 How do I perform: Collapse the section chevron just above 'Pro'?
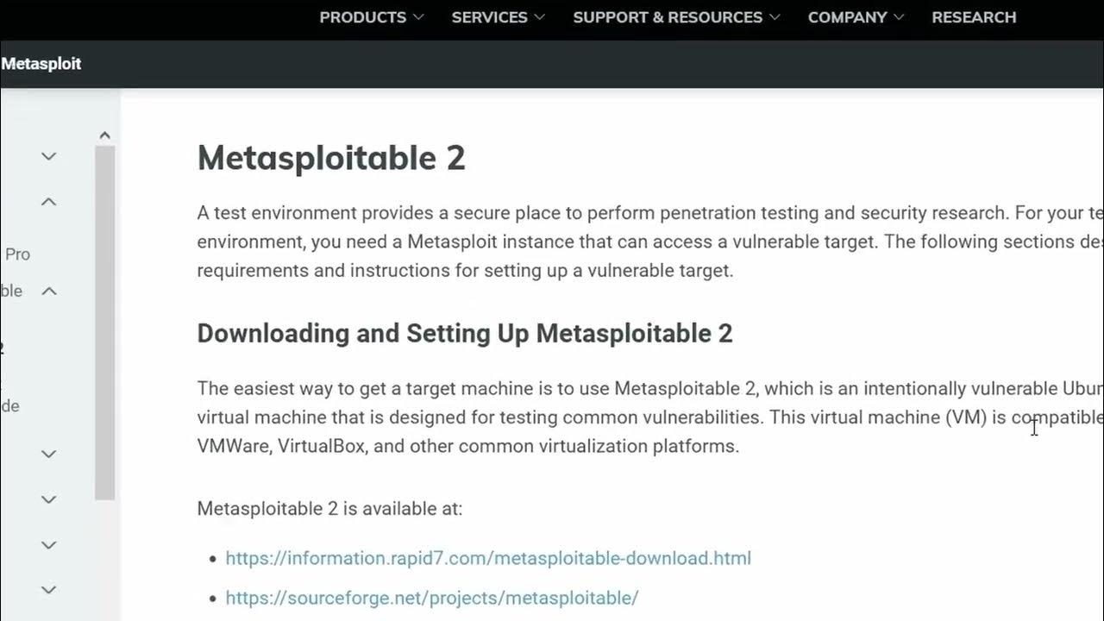tap(49, 202)
